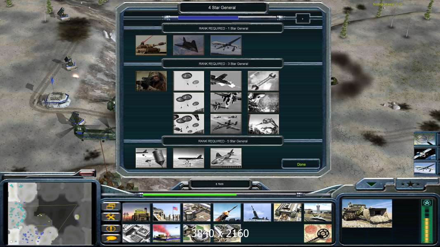Image resolution: width=440 pixels, height=247 pixels.
Task: Build the domed structure in second row
Action: (x=197, y=233)
